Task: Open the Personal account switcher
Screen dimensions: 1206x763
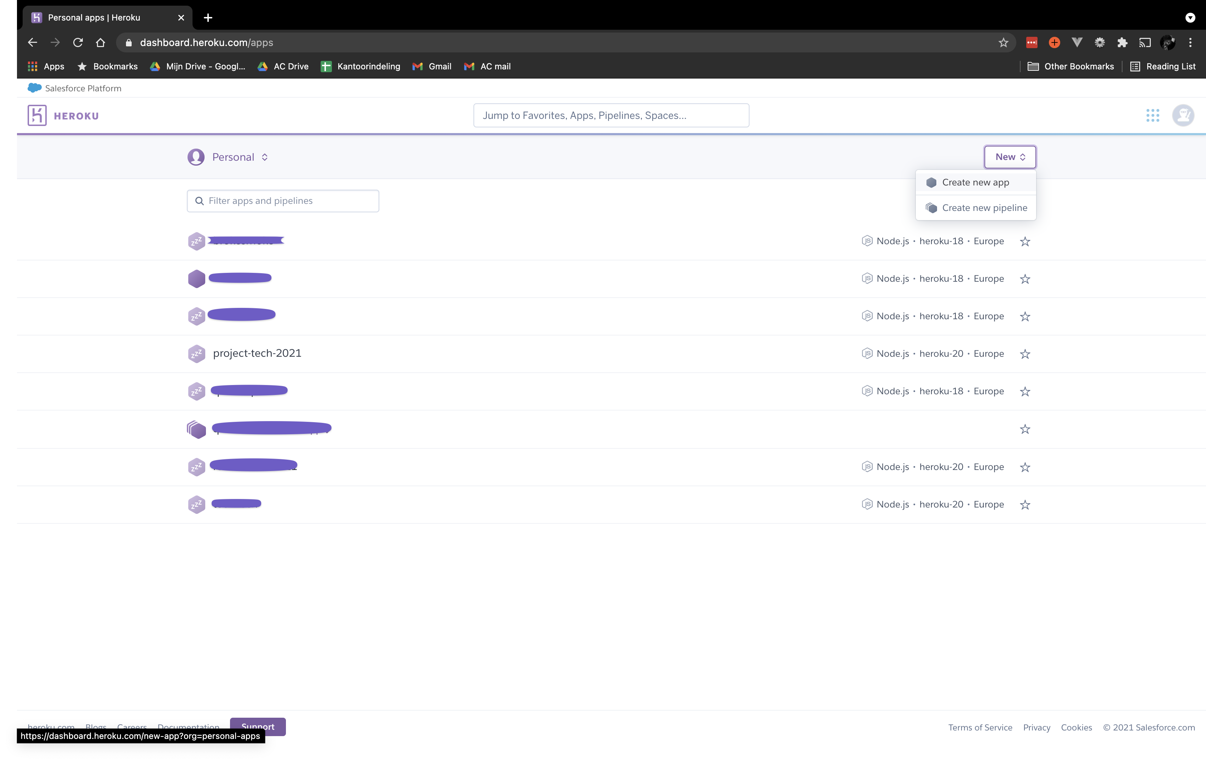Action: (x=233, y=157)
